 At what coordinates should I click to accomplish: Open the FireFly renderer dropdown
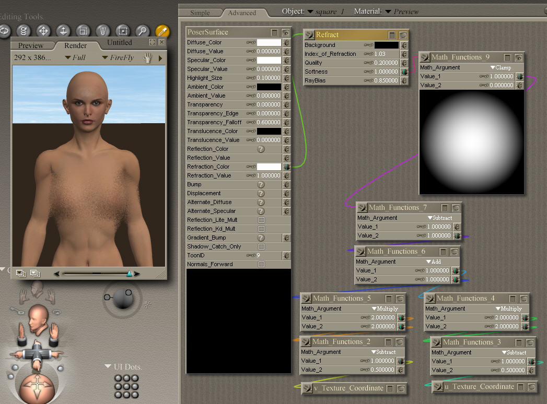pyautogui.click(x=118, y=57)
